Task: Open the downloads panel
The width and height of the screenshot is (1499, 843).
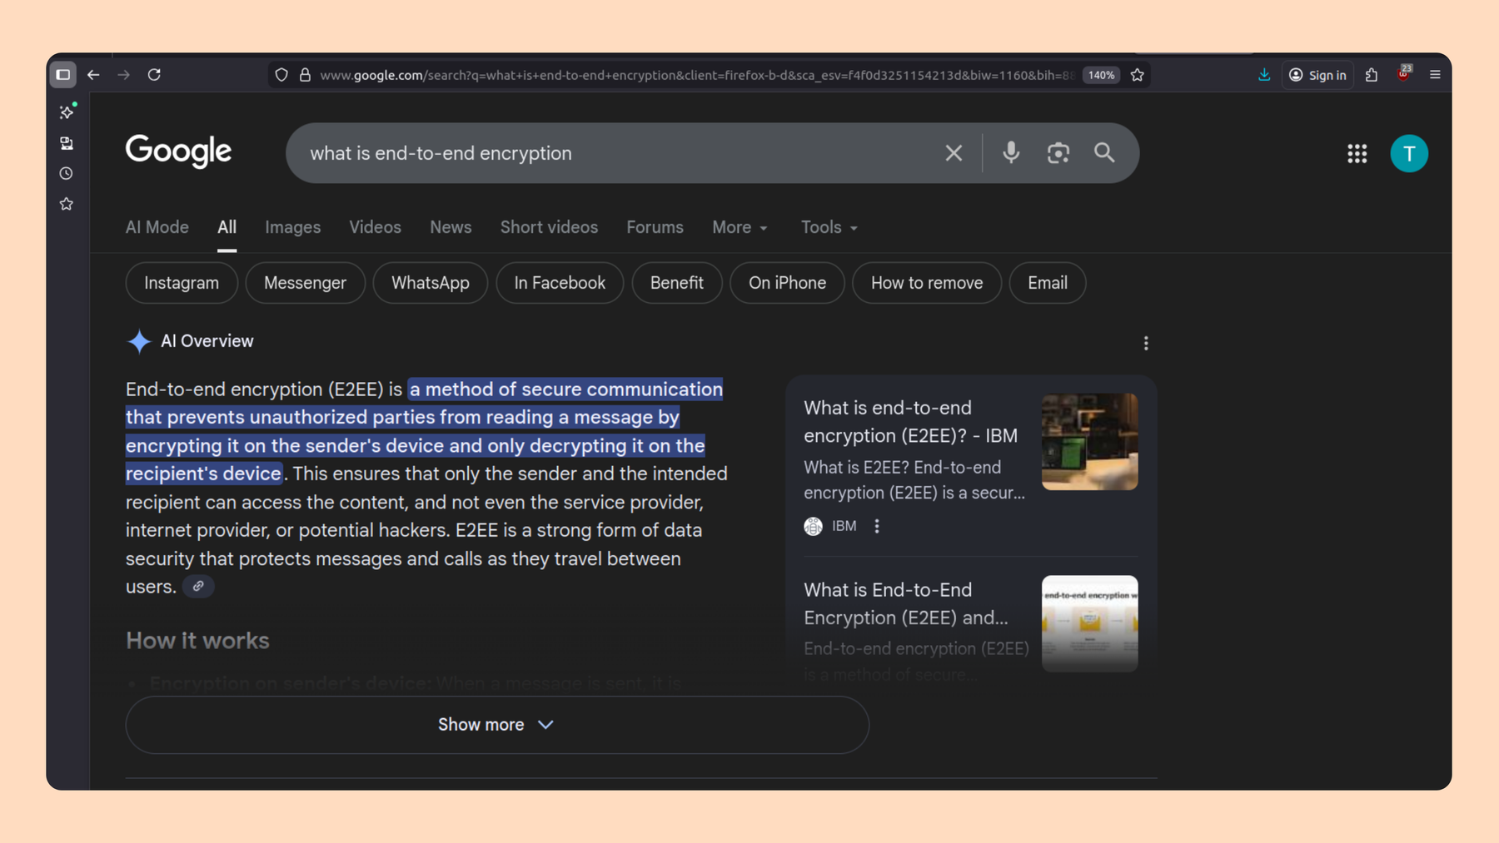Action: coord(1264,75)
